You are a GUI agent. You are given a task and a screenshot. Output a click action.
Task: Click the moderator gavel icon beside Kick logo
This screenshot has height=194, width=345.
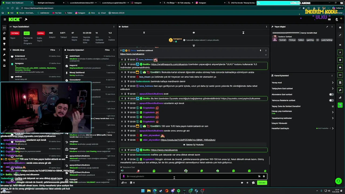point(26,19)
